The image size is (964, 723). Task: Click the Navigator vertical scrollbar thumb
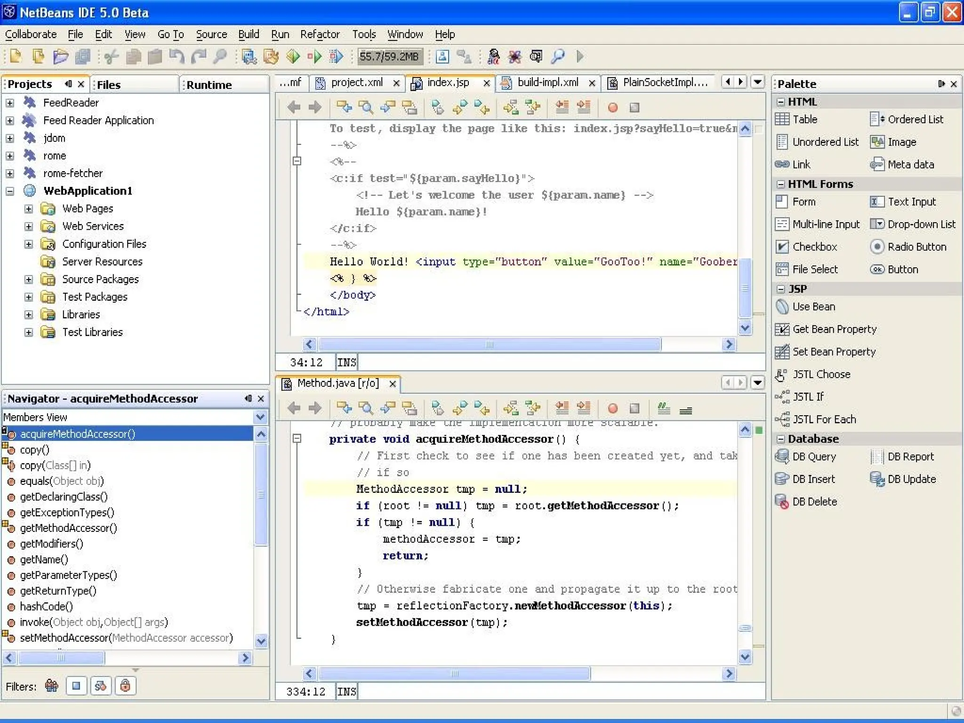click(x=261, y=494)
